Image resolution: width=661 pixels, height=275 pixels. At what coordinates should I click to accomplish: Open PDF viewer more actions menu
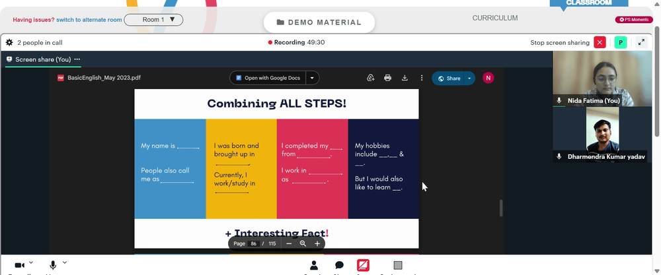coord(422,78)
